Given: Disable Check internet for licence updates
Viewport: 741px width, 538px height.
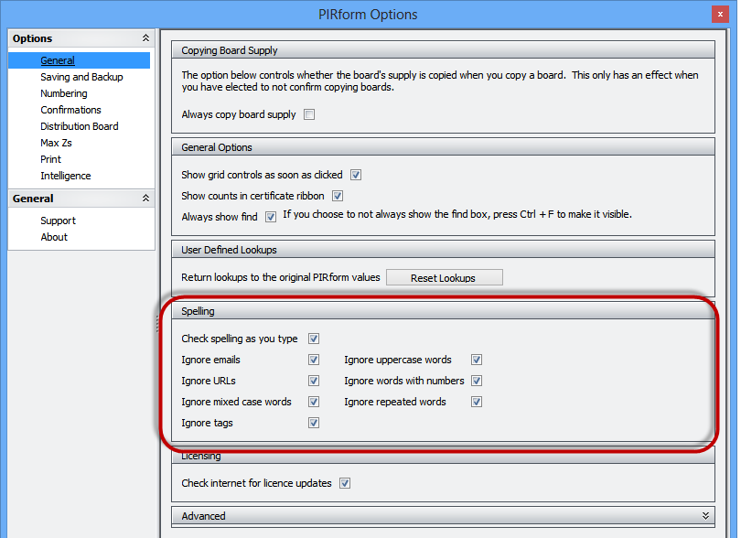Looking at the screenshot, I should point(345,483).
